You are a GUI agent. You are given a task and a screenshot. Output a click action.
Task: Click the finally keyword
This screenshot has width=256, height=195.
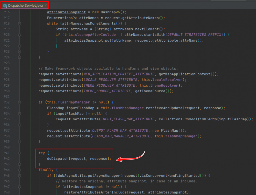46,170
